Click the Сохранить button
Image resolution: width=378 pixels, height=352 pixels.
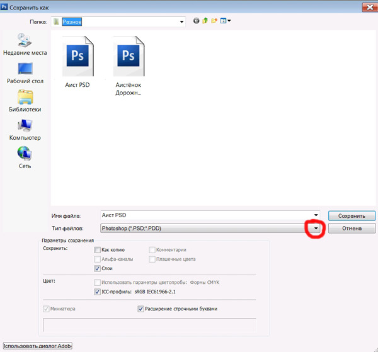[352, 216]
